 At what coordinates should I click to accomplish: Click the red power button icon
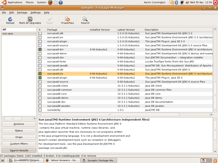coord(215,2)
